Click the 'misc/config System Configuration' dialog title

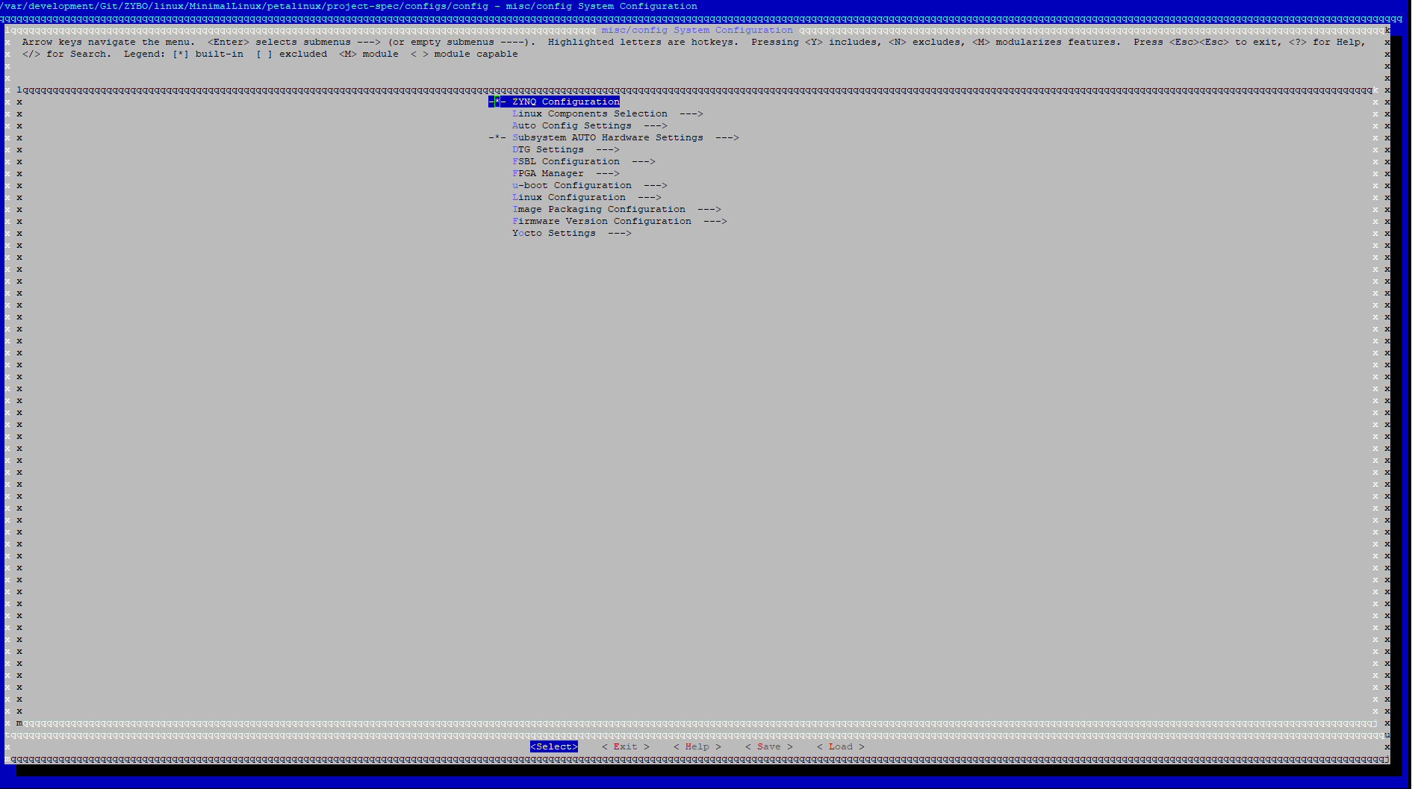(x=697, y=30)
